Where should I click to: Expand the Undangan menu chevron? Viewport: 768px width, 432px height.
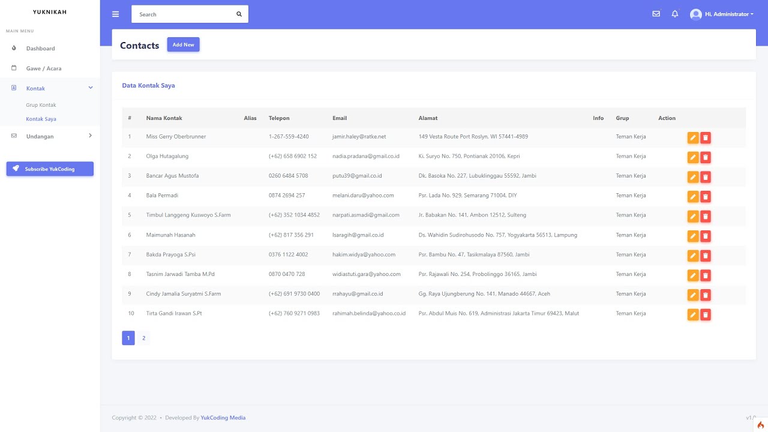[91, 136]
